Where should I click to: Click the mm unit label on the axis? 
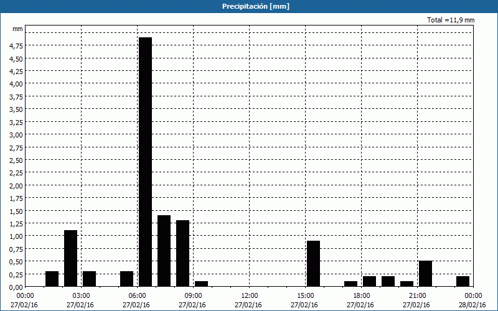click(x=18, y=29)
